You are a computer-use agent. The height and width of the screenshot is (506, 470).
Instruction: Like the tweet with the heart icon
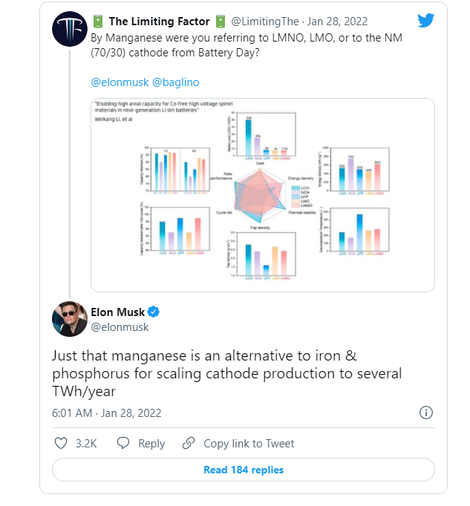[x=62, y=444]
